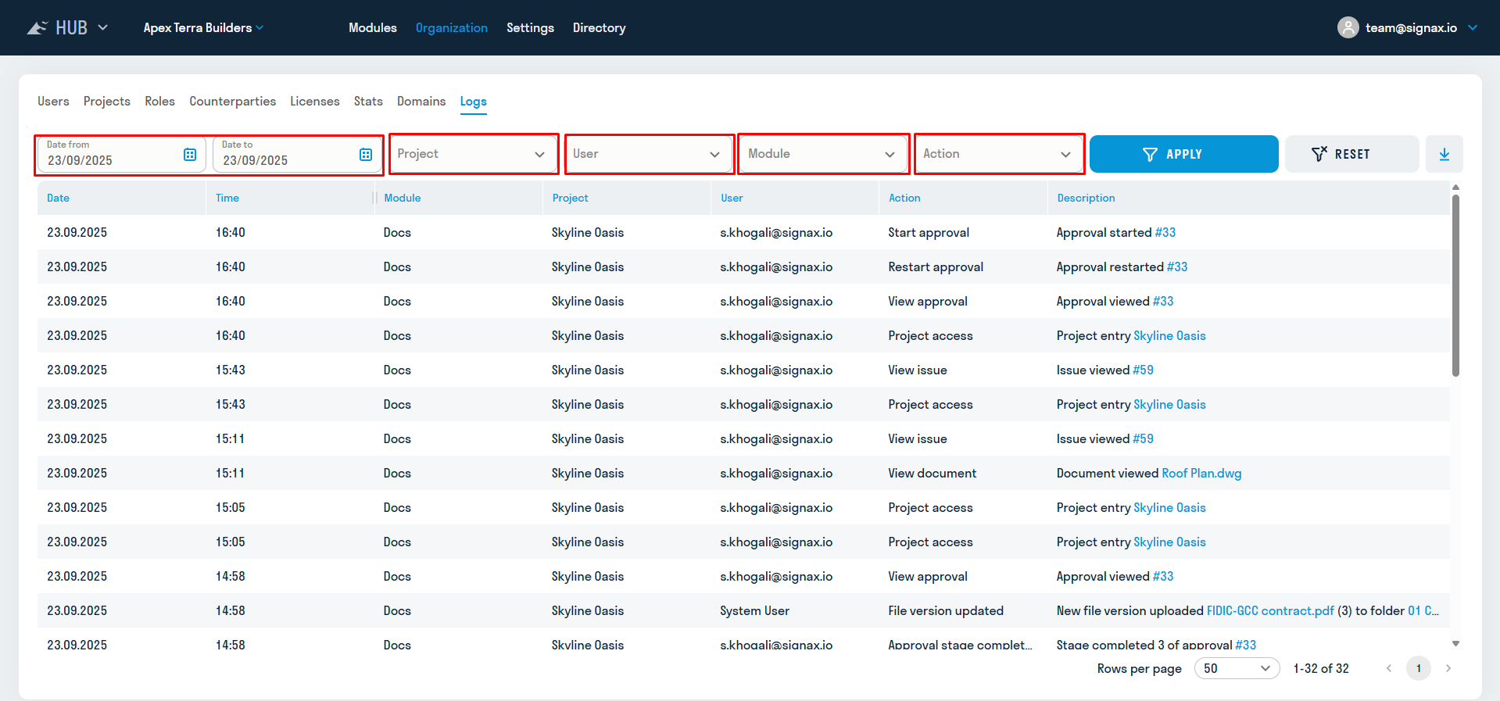Select the View document action cell
The width and height of the screenshot is (1500, 701).
[x=933, y=473]
